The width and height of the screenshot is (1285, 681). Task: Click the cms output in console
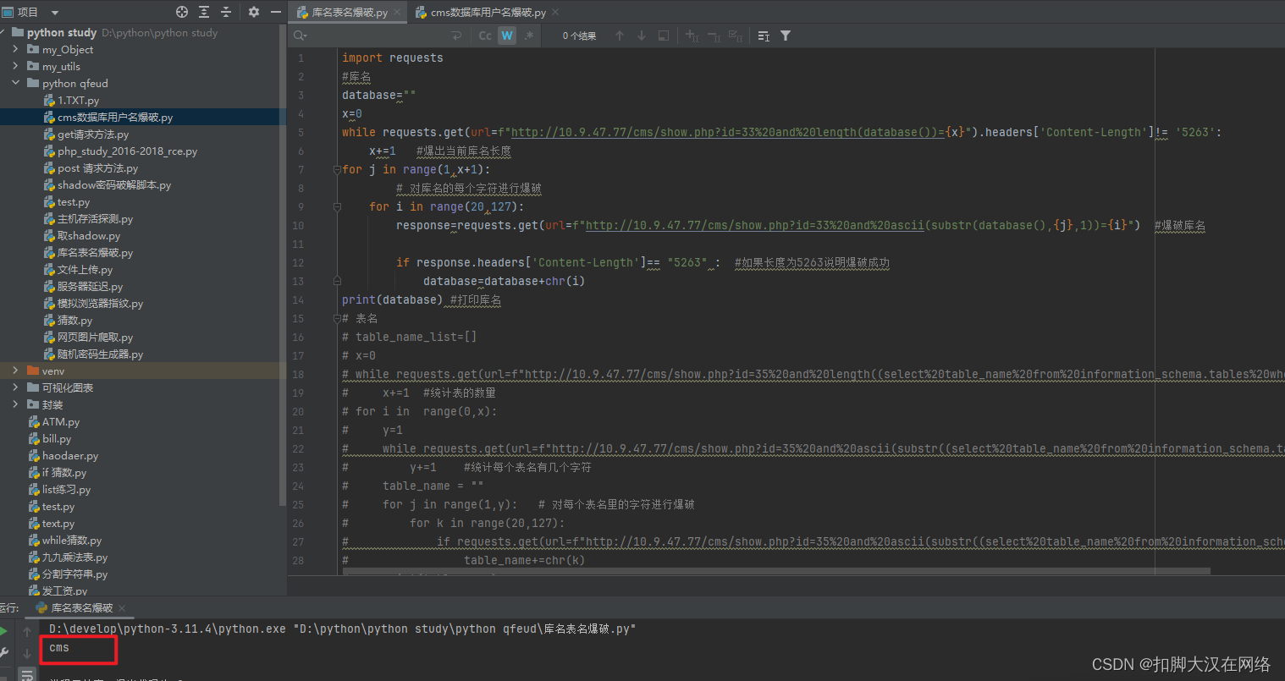[x=59, y=647]
